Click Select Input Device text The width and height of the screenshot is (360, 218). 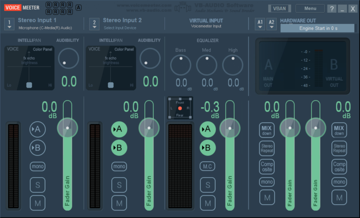[120, 28]
